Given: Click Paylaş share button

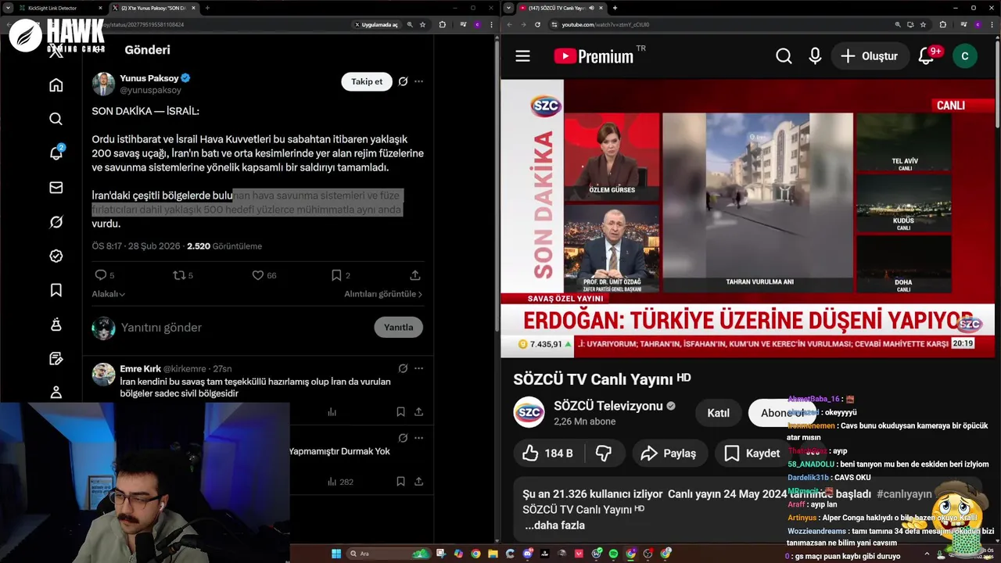Looking at the screenshot, I should tap(669, 453).
